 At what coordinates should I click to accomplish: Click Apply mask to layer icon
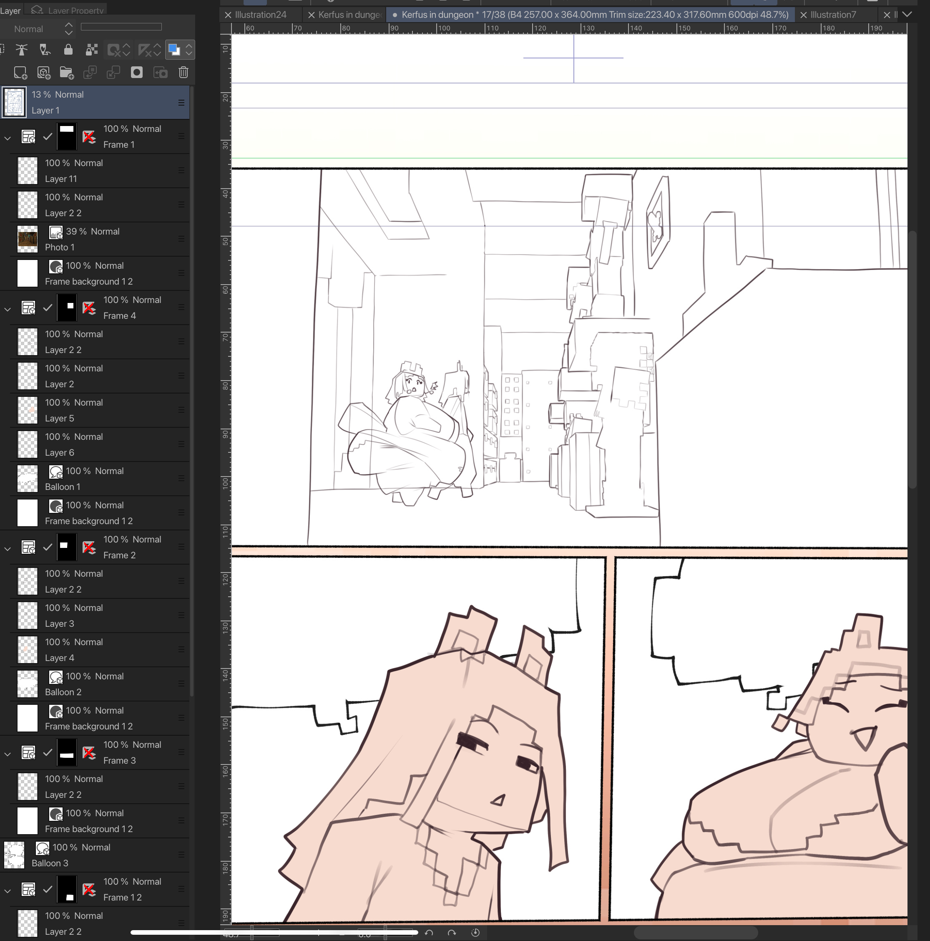160,73
